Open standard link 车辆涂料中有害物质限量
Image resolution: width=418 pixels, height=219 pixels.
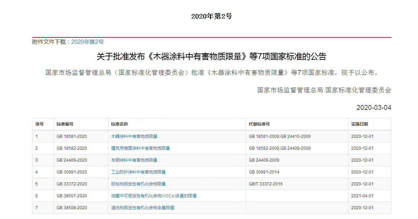click(134, 160)
